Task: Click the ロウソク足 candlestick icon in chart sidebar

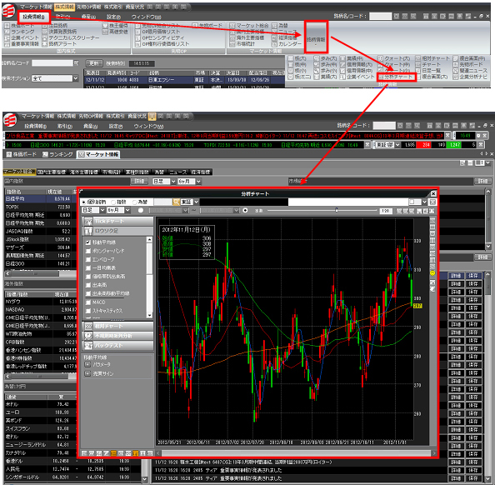Action: 88,231
